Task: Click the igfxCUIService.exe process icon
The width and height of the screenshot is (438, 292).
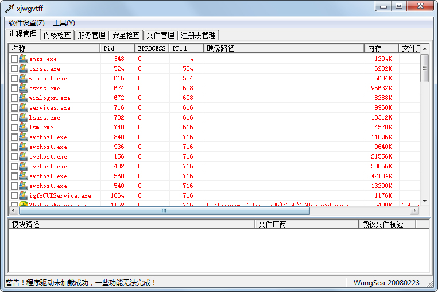Action: [24, 195]
